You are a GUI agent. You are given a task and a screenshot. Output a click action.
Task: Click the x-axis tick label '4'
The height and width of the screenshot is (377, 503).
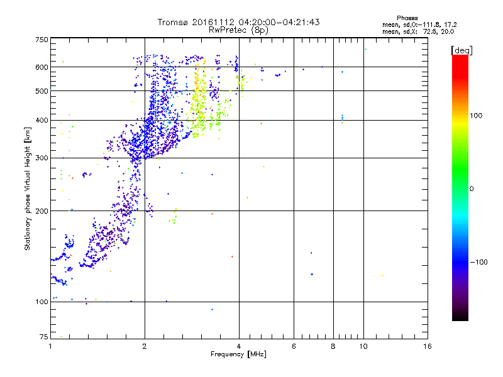coord(239,346)
